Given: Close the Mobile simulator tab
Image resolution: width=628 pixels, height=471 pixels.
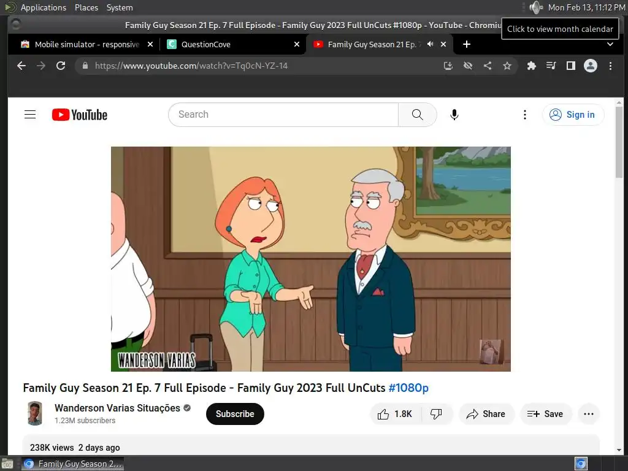Looking at the screenshot, I should pyautogui.click(x=150, y=44).
